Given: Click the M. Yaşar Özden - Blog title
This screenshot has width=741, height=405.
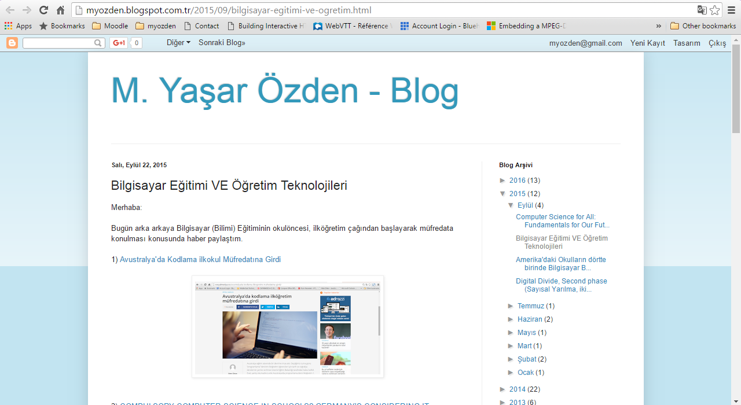Looking at the screenshot, I should pyautogui.click(x=285, y=91).
